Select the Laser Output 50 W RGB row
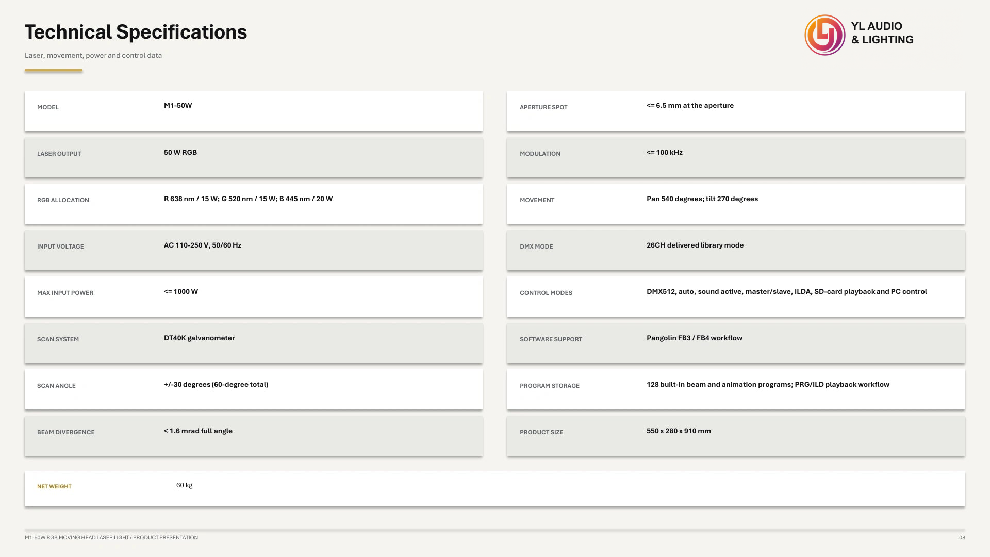The width and height of the screenshot is (990, 557). [254, 157]
